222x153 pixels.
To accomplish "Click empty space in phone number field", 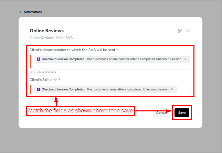I will pyautogui.click(x=110, y=66).
